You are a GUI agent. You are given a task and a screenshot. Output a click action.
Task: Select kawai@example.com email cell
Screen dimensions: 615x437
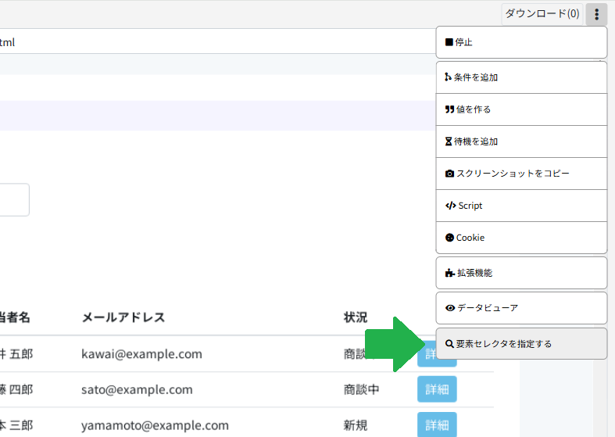pos(141,354)
